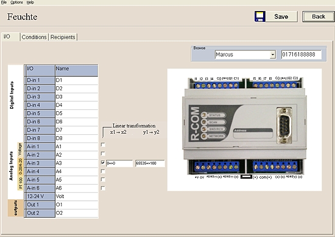Click the name cell A1
The image size is (335, 237).
[x=77, y=147]
